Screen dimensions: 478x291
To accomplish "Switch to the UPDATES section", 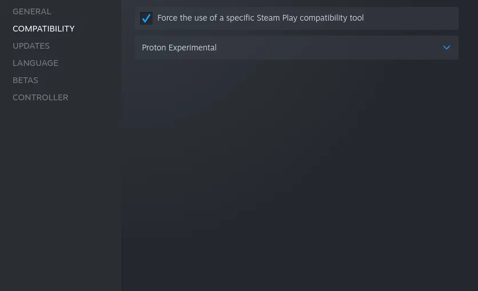I will (31, 46).
